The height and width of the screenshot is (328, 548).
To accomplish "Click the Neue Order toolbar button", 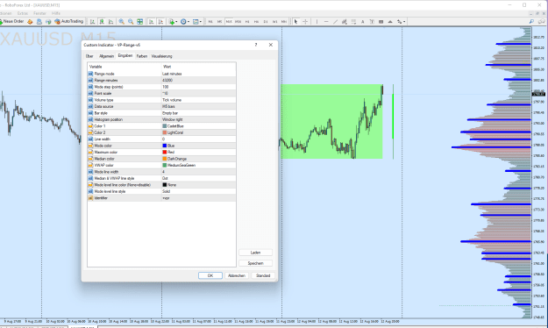I will (12, 21).
